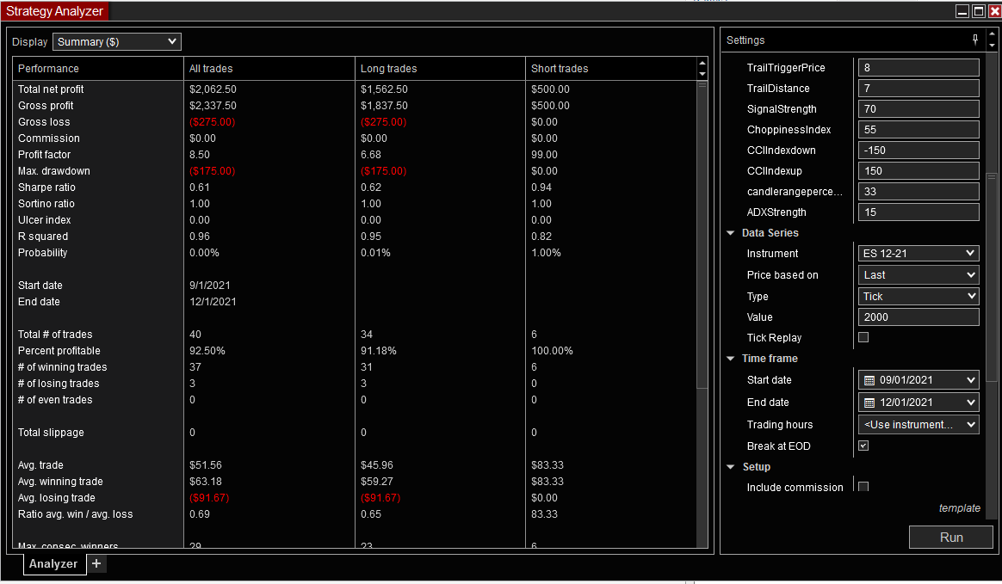Enable the Tick Replay checkbox
This screenshot has width=1002, height=584.
tap(863, 337)
